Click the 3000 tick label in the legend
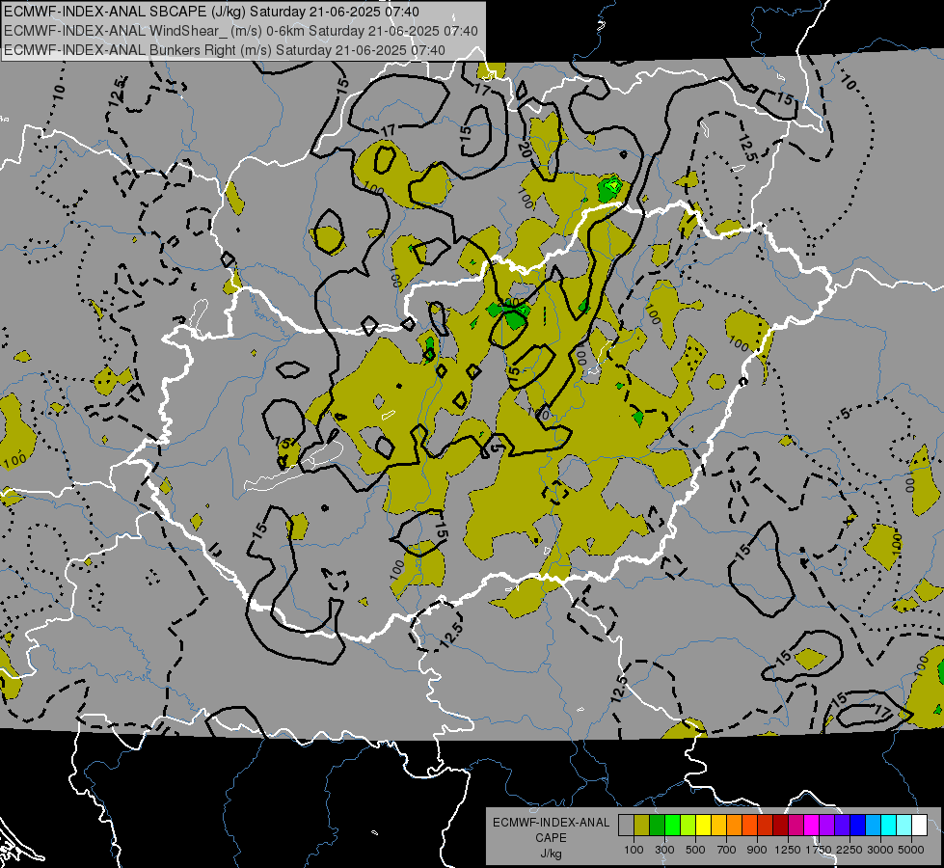This screenshot has width=944, height=868. pyautogui.click(x=880, y=850)
